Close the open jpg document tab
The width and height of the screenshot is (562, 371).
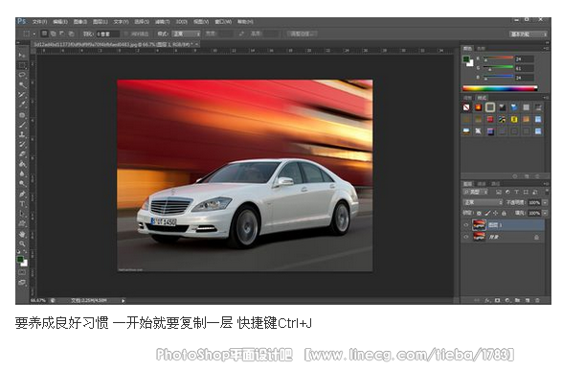click(x=197, y=44)
